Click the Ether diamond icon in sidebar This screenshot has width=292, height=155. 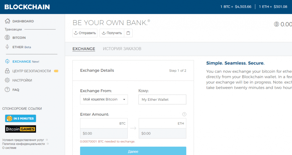(7, 47)
